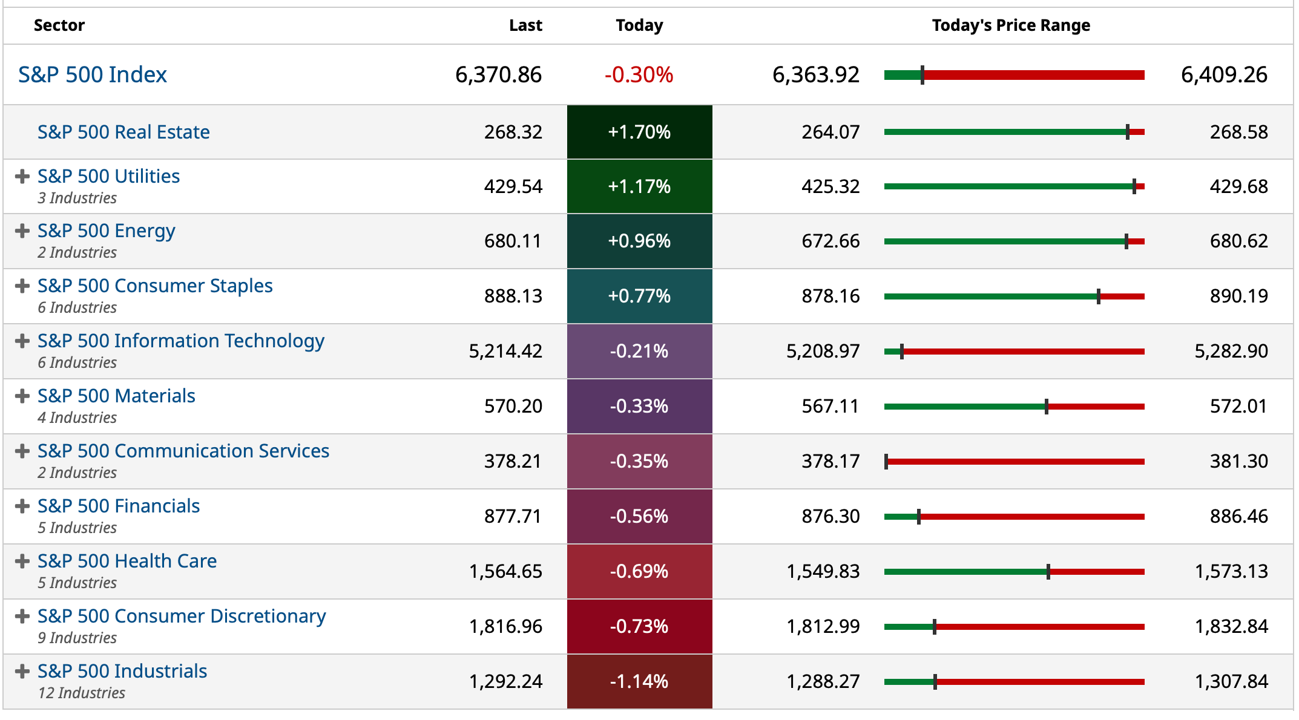The height and width of the screenshot is (720, 1299).
Task: Click plus icon beside S&P 500 Materials
Action: pos(22,396)
